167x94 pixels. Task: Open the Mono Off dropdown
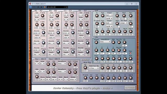pos(43,79)
